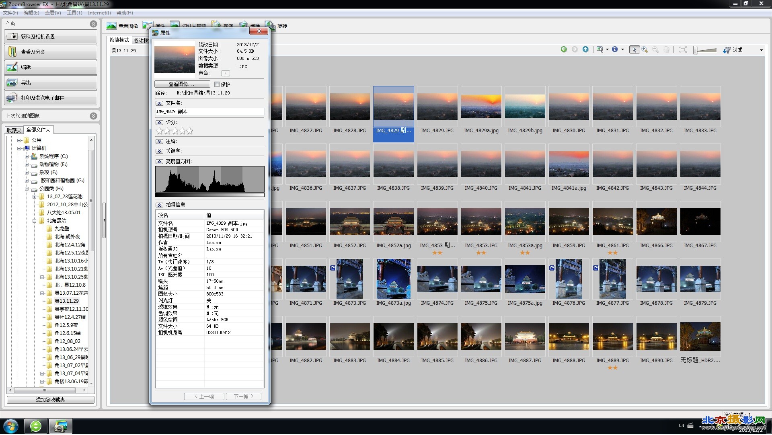Click the 声音 play button
The image size is (772, 435).
pyautogui.click(x=225, y=73)
